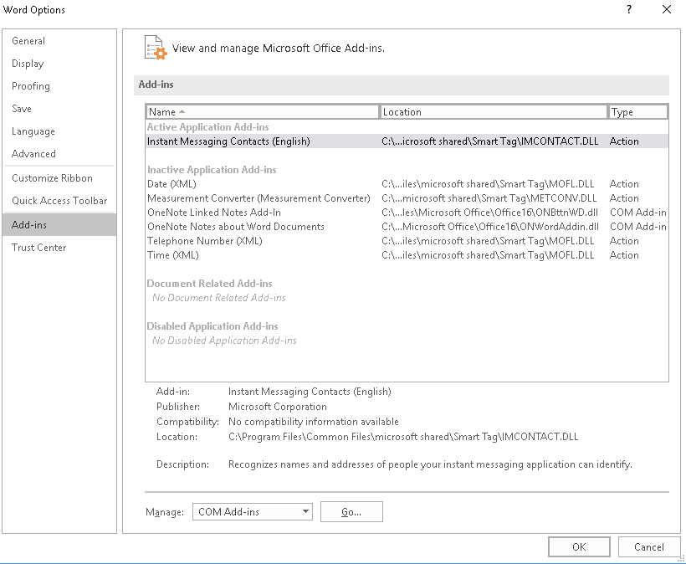
Task: Open the Proofing settings
Action: coord(59,86)
